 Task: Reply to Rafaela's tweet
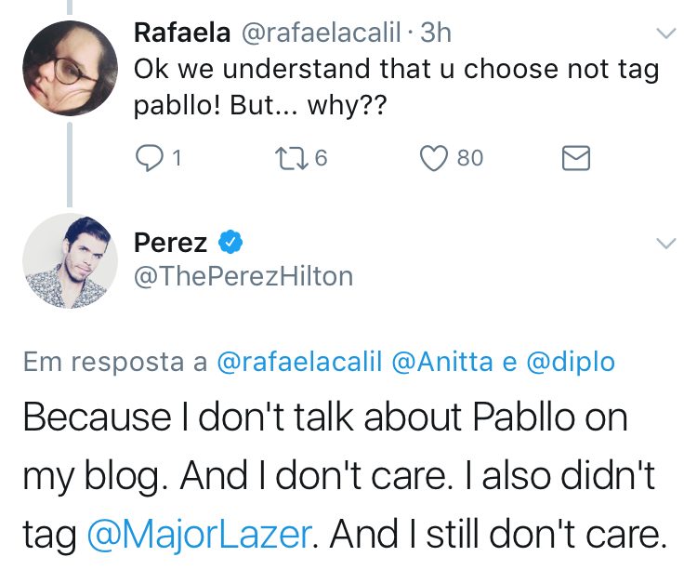point(149,159)
